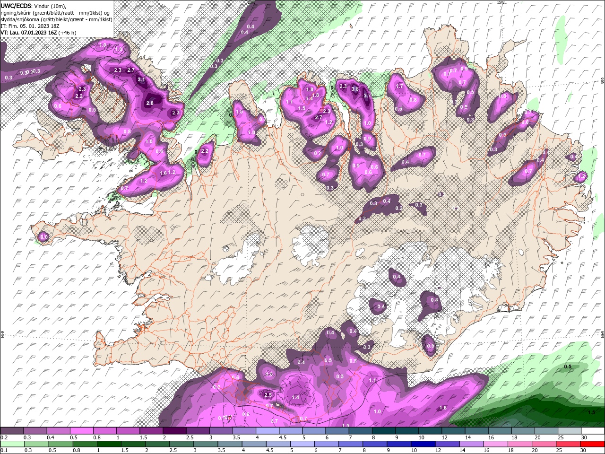Pick the 30 bright red rain legend swatch

click(x=592, y=444)
